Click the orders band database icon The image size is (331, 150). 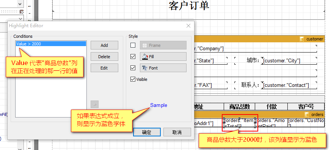click(x=307, y=114)
